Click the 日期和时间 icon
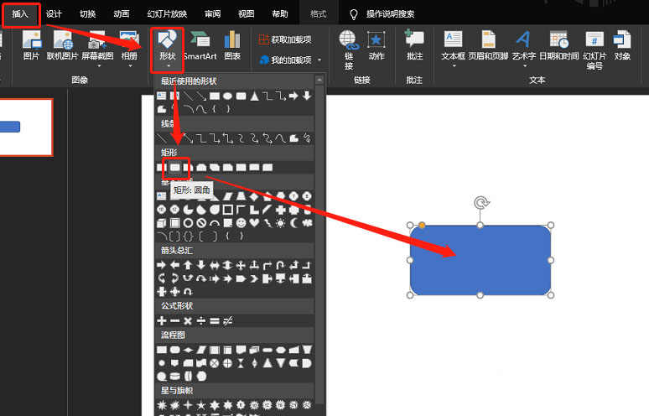 [558, 45]
